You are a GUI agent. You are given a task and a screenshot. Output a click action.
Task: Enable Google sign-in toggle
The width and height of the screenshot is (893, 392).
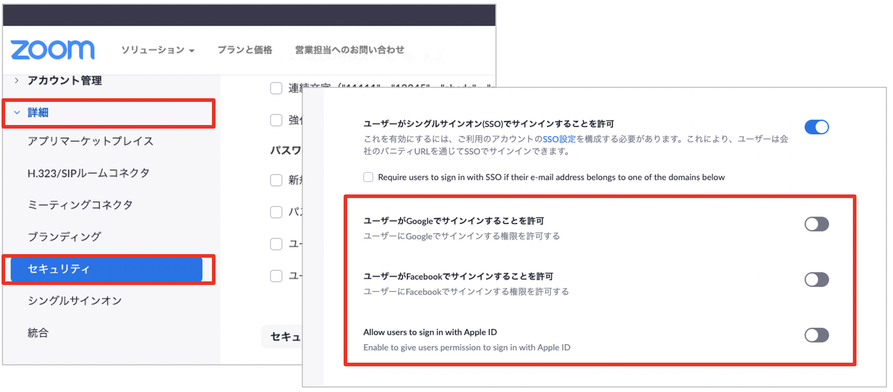(816, 224)
